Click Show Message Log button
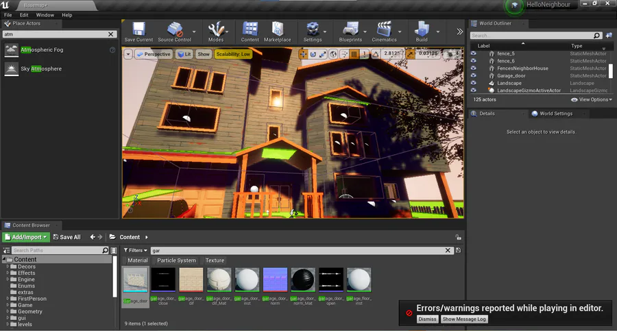617x331 pixels. 464,319
